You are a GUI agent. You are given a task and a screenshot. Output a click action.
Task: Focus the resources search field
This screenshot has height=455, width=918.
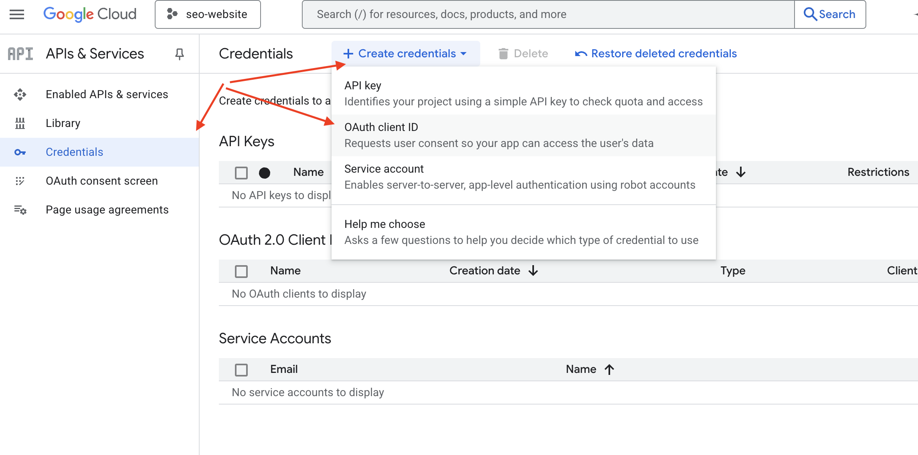pos(548,14)
